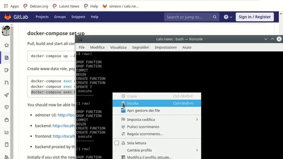283x159 pixels.
Task: Expand the Cambia profilo submenu
Action: (x=157, y=150)
